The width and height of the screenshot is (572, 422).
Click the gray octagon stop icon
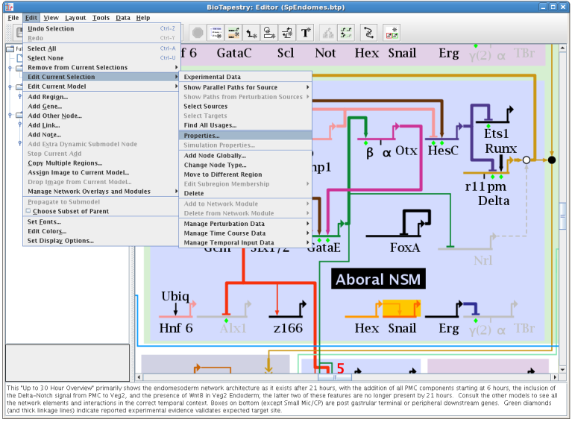point(198,32)
